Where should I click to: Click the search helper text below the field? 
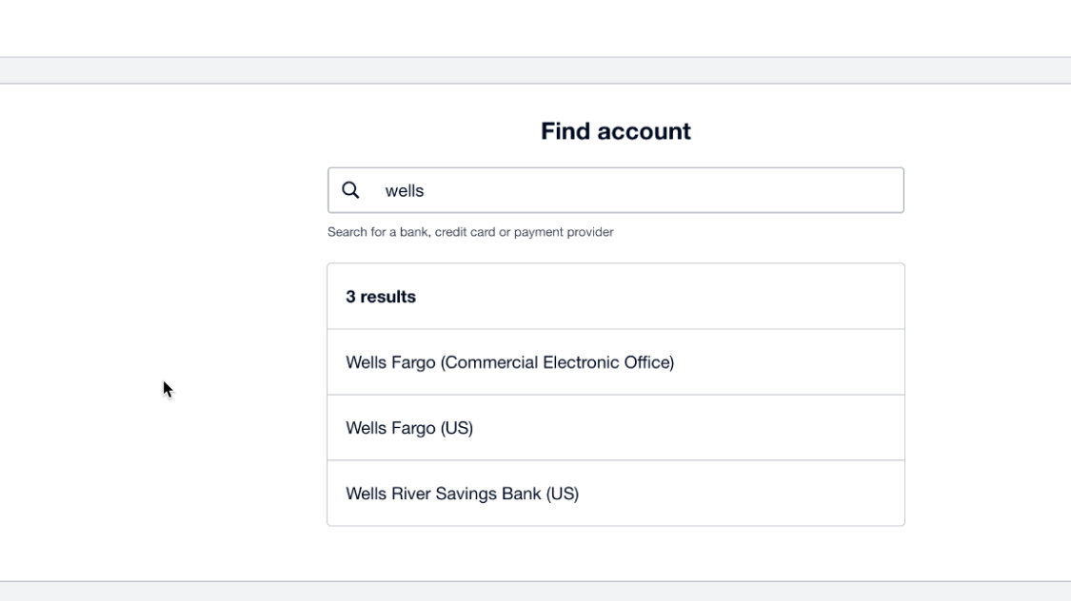(470, 232)
